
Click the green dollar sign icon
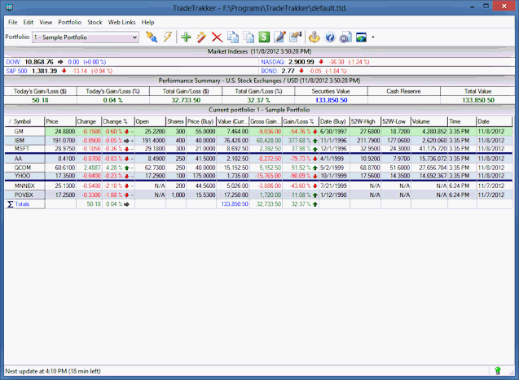click(264, 37)
